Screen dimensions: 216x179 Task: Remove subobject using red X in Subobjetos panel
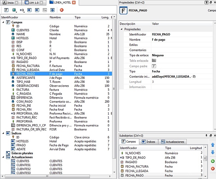click(212, 169)
